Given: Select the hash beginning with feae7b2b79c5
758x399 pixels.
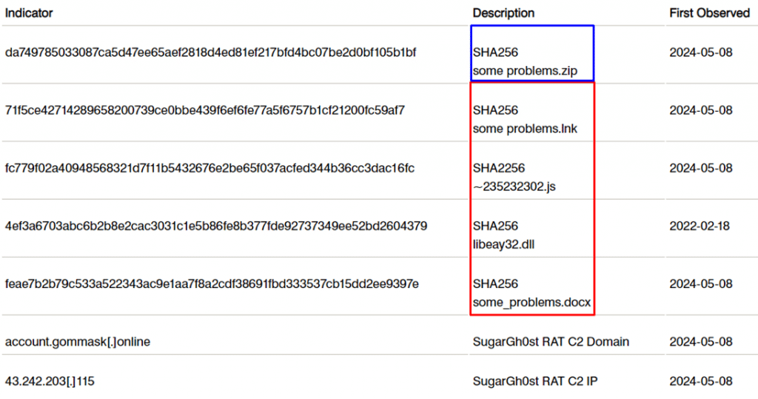Looking at the screenshot, I should tap(212, 284).
